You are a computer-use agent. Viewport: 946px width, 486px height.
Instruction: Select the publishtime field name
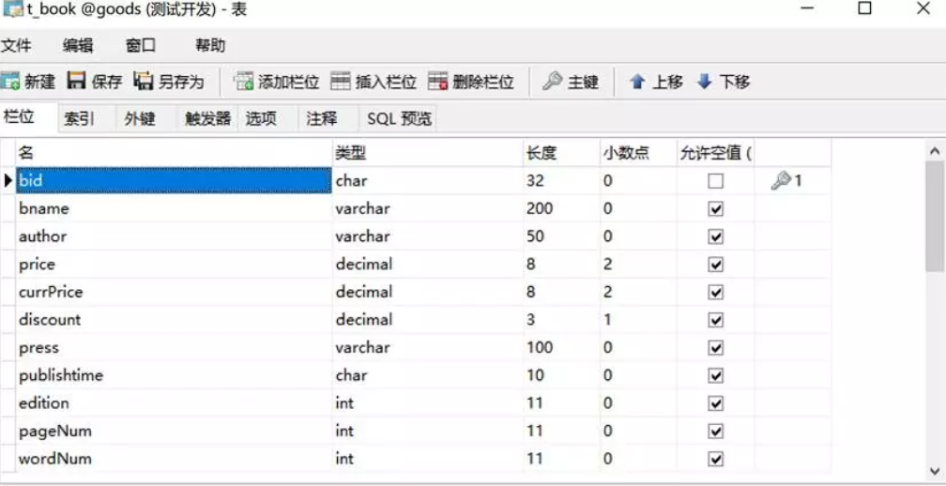click(x=174, y=375)
